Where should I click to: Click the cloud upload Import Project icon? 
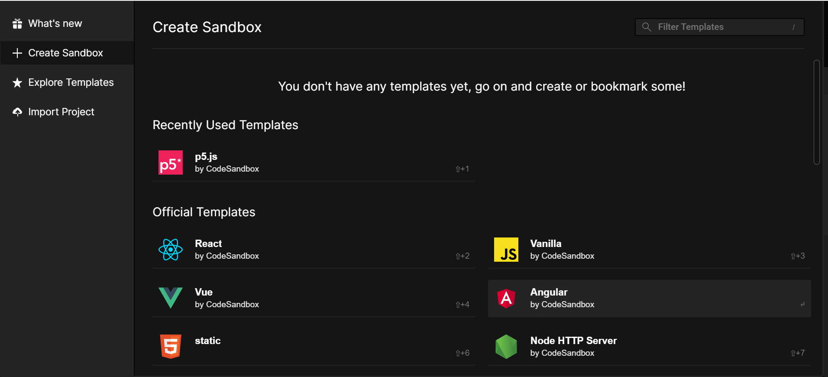(x=17, y=112)
